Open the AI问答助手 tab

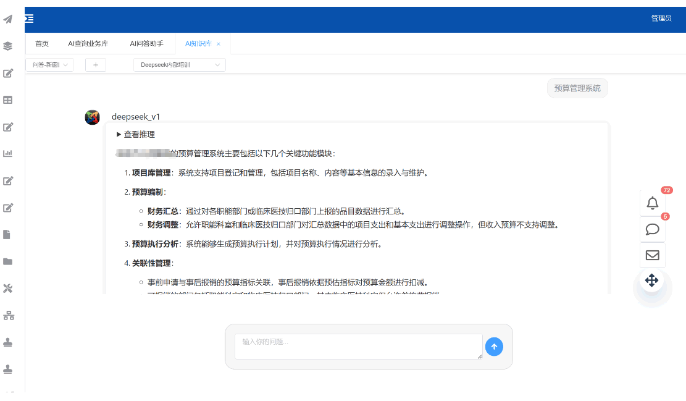coord(146,43)
